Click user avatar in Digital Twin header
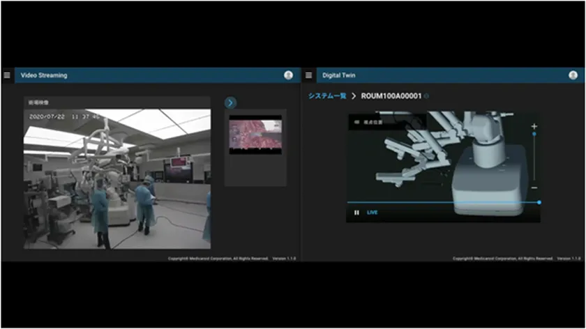Image resolution: width=586 pixels, height=329 pixels. click(x=573, y=75)
